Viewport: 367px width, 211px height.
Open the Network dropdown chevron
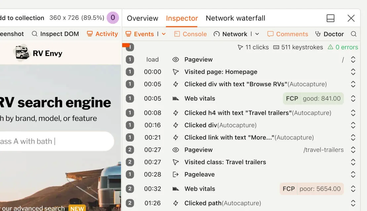pyautogui.click(x=257, y=34)
